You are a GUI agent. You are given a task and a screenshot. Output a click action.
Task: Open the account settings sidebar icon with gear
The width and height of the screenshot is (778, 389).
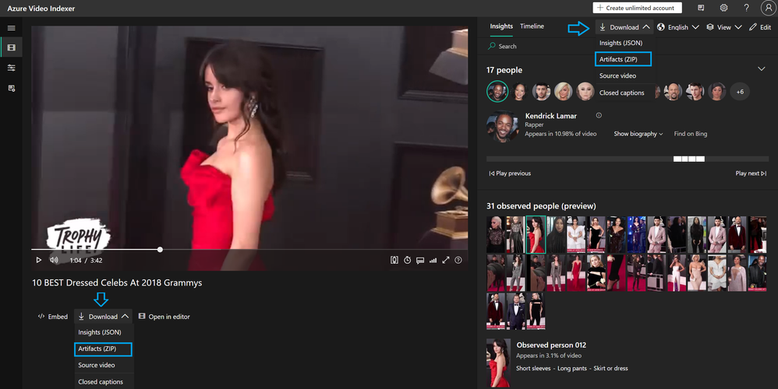tap(11, 88)
